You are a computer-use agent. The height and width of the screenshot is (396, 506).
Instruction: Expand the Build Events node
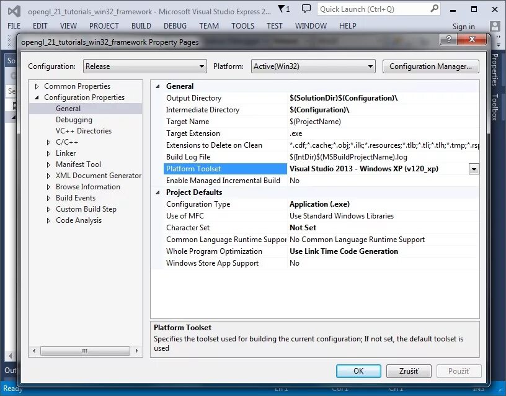(48, 198)
